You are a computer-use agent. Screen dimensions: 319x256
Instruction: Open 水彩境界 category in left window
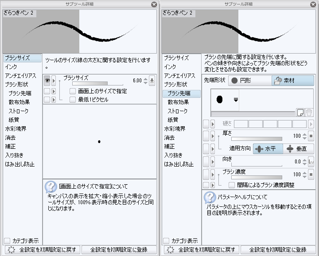[x=16, y=129]
